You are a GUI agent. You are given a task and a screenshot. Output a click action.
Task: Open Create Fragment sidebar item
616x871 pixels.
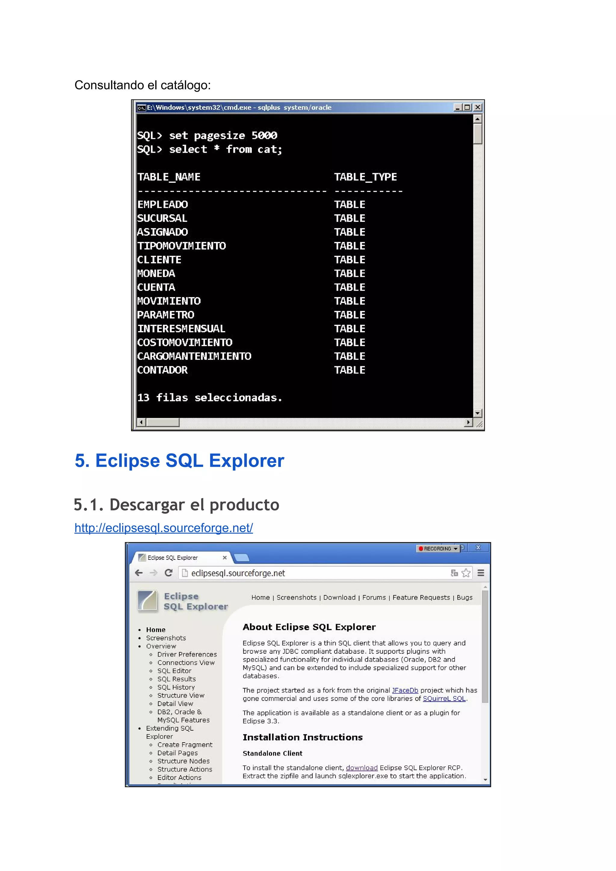[x=185, y=745]
